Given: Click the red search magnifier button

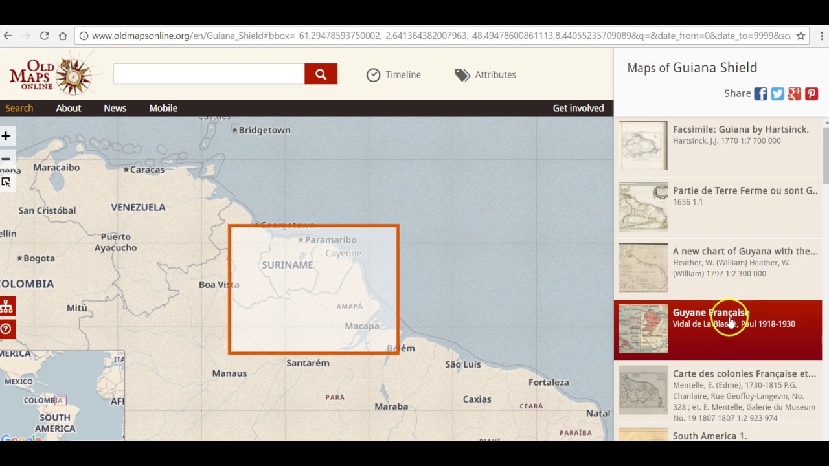Looking at the screenshot, I should (321, 74).
